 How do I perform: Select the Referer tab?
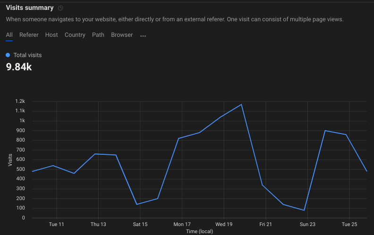click(x=29, y=35)
